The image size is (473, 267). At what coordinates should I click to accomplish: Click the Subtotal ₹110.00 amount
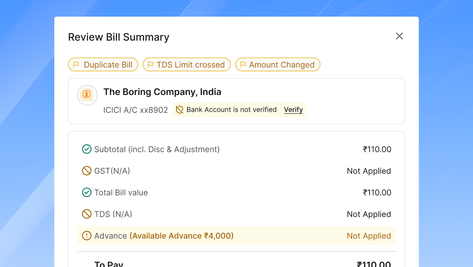point(377,149)
